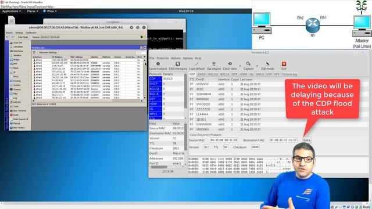Click the Field/Value panel horizontal scrollbar

[x=167, y=167]
